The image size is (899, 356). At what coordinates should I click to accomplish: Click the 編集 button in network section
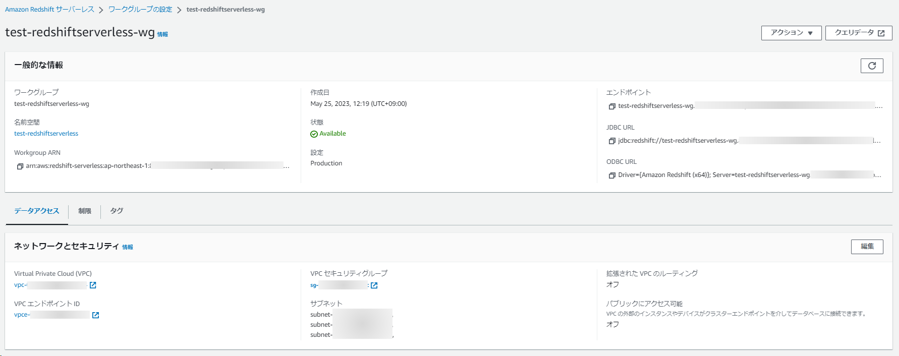coord(867,247)
